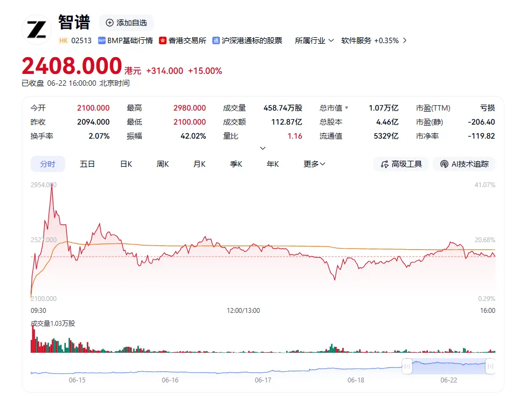
Task: Switch to the 月K tab
Action: pyautogui.click(x=199, y=164)
